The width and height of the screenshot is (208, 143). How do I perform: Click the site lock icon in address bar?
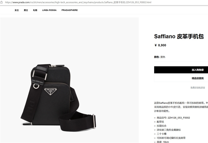1,2
